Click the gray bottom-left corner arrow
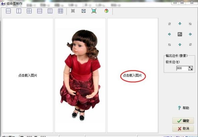 click(x=169, y=45)
